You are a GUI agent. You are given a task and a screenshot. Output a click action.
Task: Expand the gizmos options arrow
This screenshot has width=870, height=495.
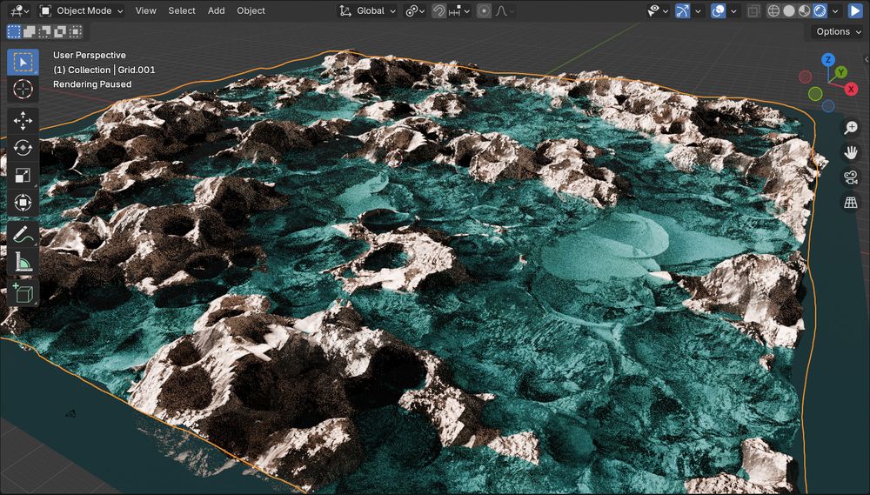pos(698,10)
